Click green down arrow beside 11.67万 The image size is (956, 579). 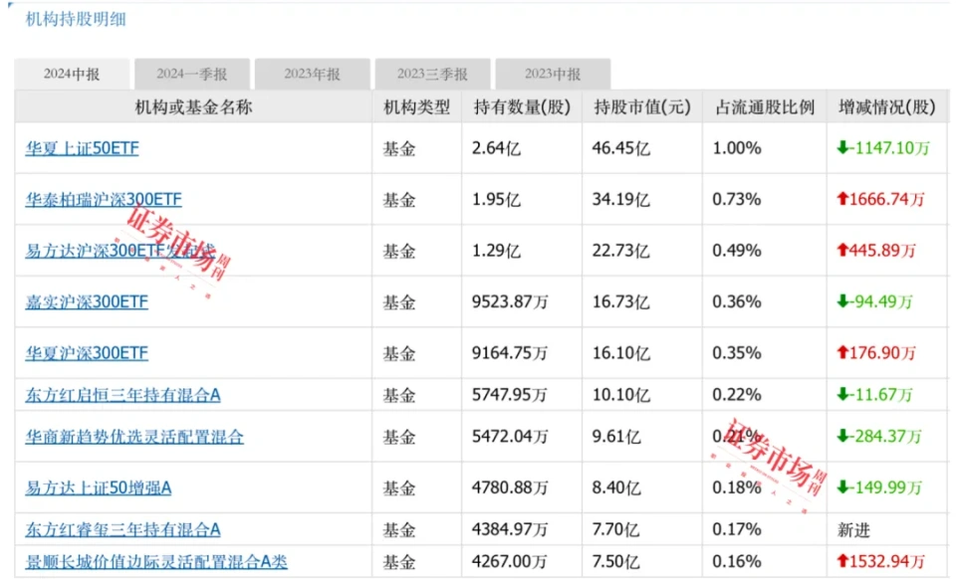[x=842, y=395]
